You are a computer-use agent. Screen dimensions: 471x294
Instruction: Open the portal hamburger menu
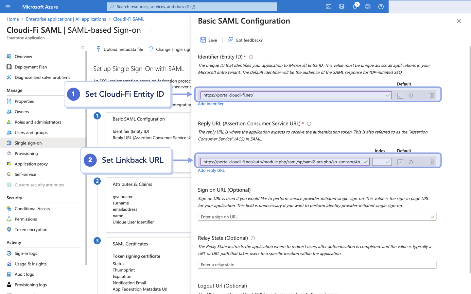coord(8,7)
